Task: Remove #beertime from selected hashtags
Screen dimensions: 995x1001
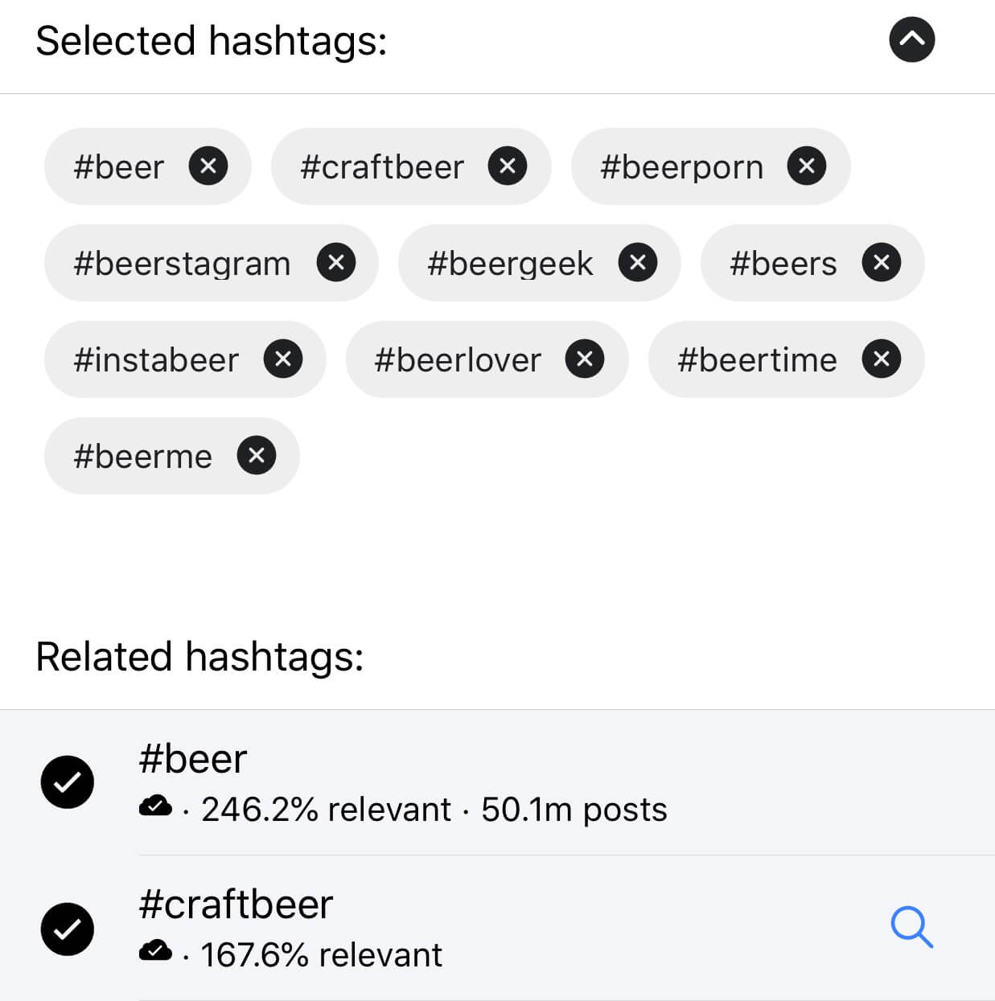Action: pyautogui.click(x=882, y=359)
